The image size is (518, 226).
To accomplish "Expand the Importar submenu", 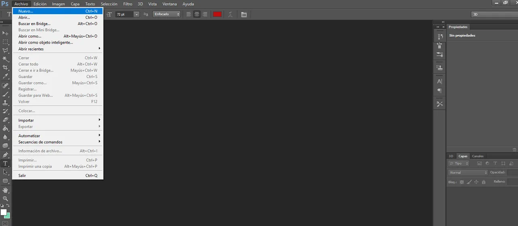I will point(57,120).
